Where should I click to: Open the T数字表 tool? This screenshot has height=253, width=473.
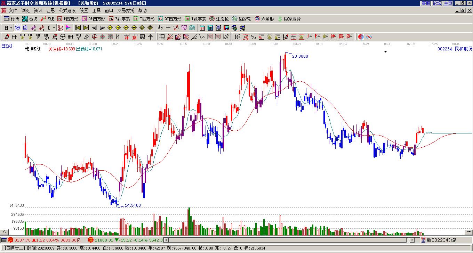click(195, 19)
